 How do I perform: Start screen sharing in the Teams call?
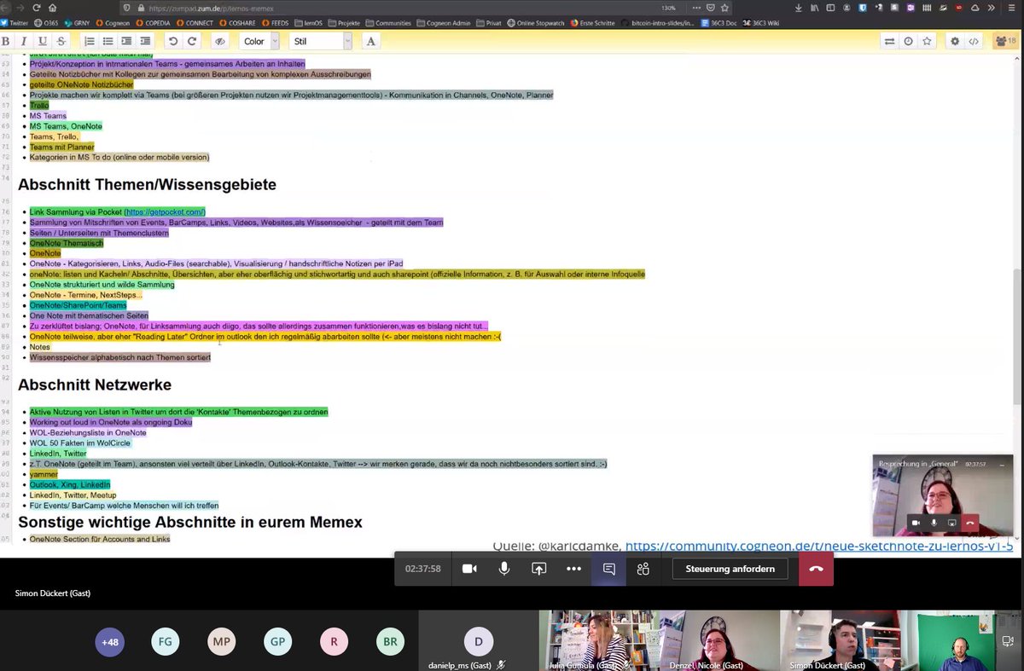tap(538, 569)
